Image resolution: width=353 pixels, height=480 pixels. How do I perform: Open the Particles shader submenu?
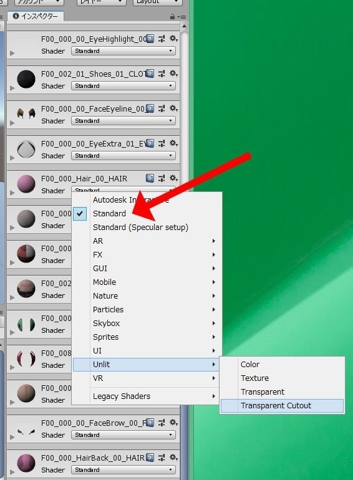[146, 310]
